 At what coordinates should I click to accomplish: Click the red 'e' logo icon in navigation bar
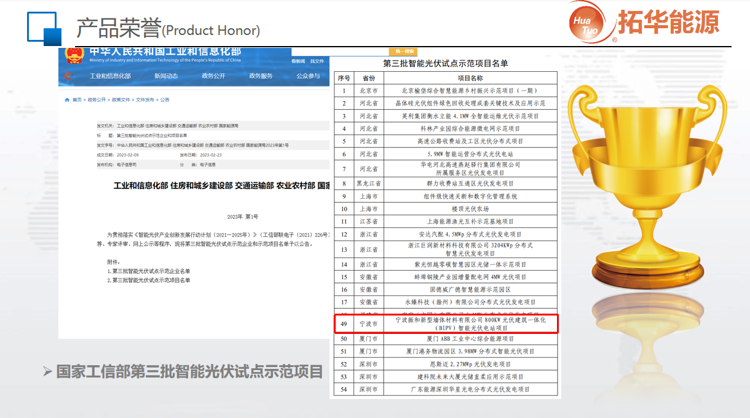point(68,76)
